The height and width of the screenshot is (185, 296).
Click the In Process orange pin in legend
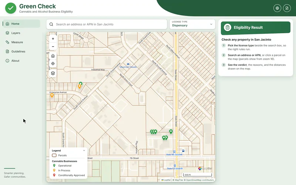tap(54, 170)
